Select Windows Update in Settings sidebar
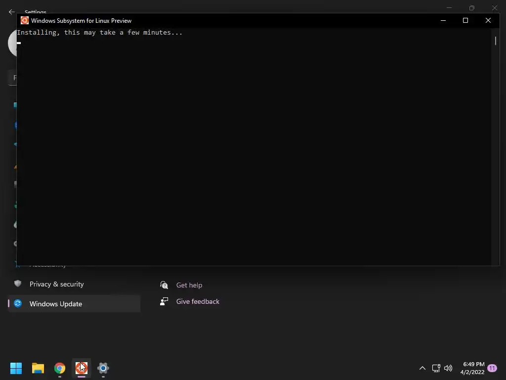The height and width of the screenshot is (380, 506). coord(74,304)
